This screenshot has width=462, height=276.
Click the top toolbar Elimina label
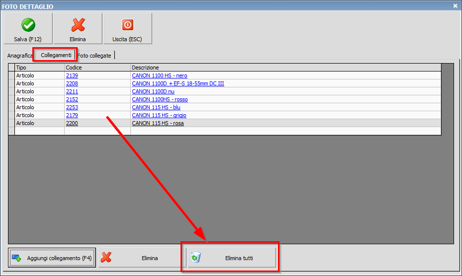click(x=78, y=39)
